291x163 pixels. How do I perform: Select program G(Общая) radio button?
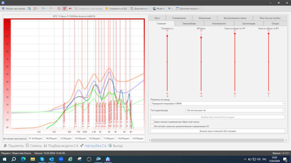116,138
